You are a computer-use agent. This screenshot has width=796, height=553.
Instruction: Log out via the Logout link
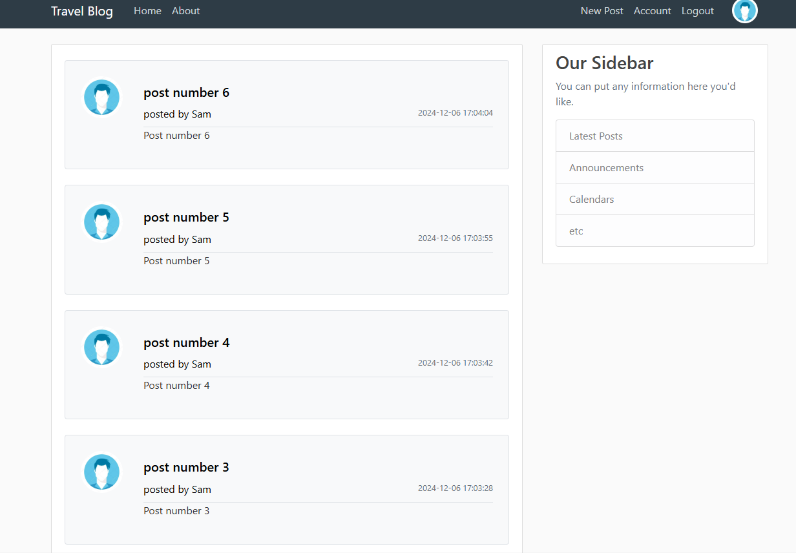click(x=698, y=11)
